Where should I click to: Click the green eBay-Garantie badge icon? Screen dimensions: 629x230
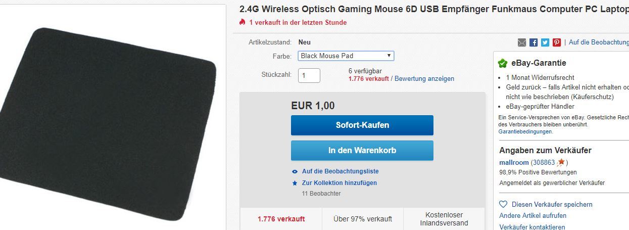[x=503, y=63]
